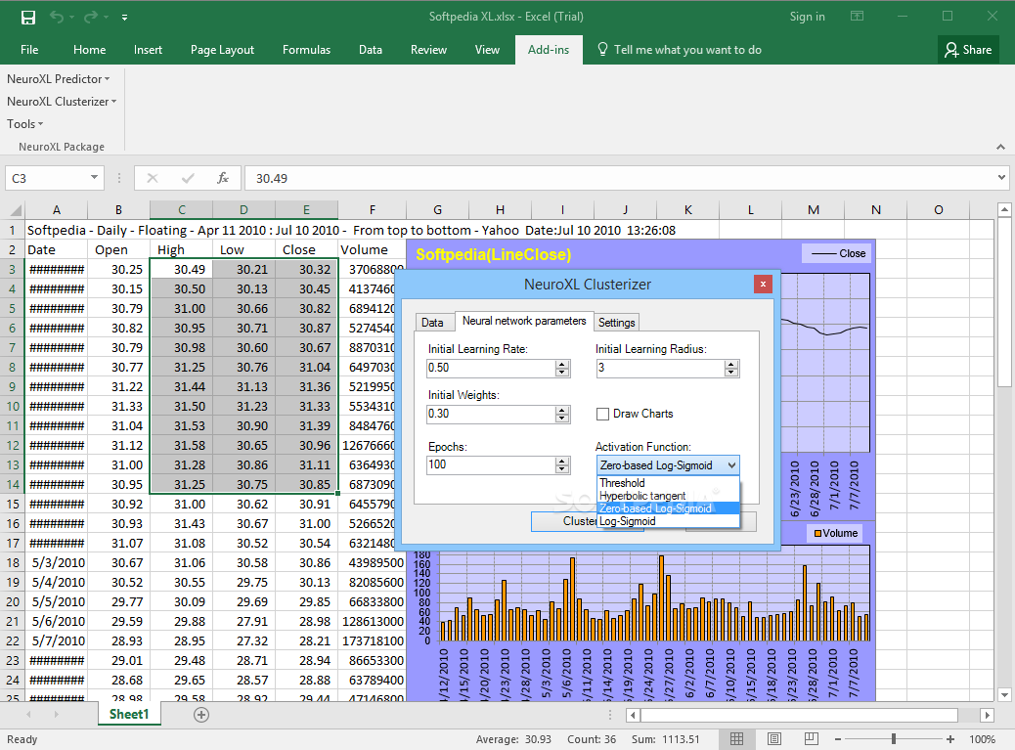Click the Sign in link

pos(808,17)
